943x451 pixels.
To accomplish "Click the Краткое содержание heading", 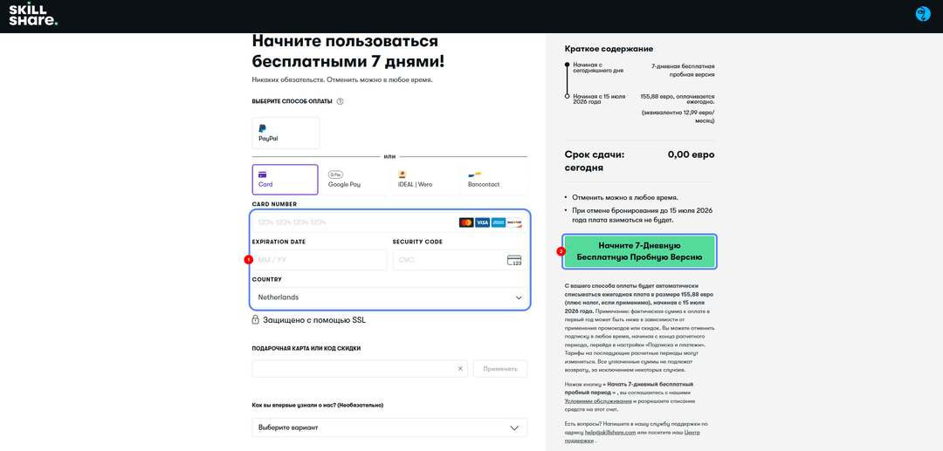I will coord(609,49).
